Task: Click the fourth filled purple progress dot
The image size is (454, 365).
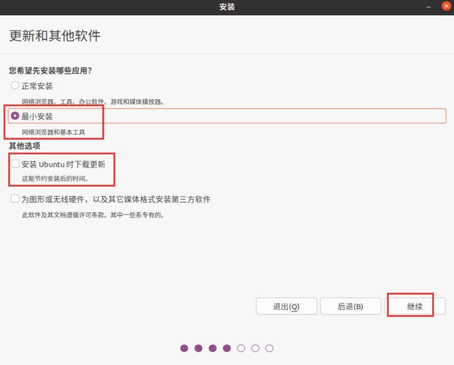Action: click(x=227, y=348)
